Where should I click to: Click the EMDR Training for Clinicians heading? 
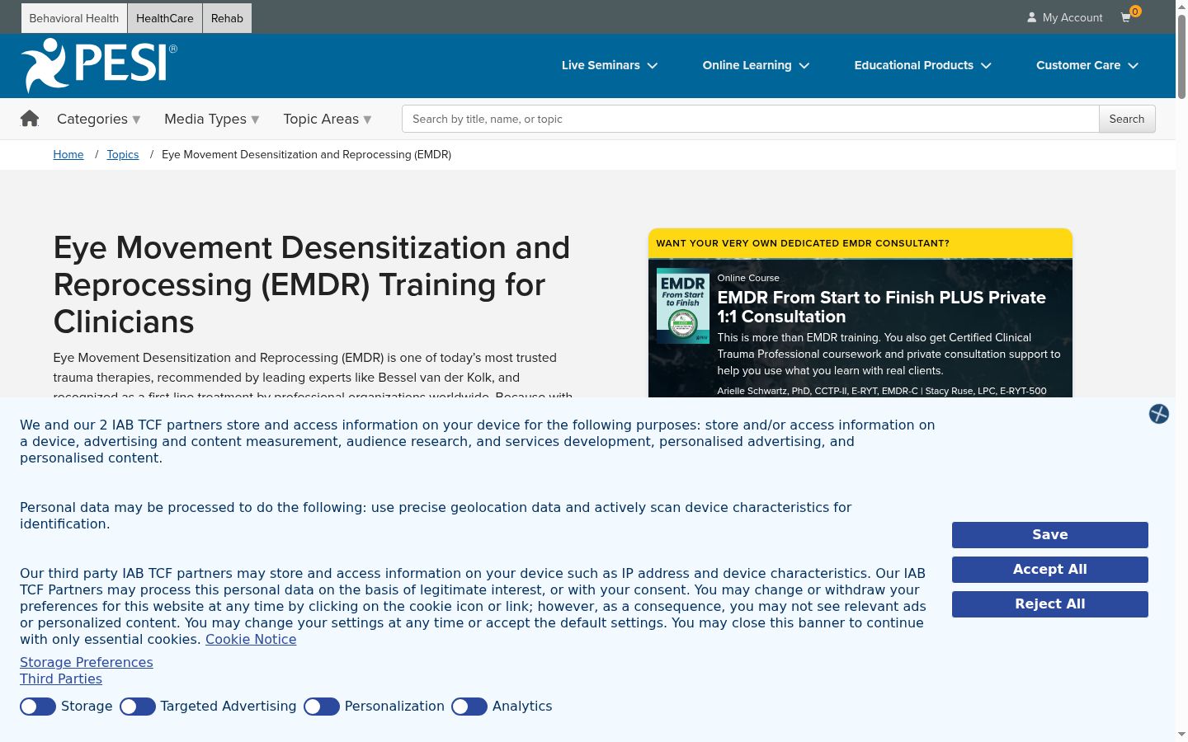pyautogui.click(x=312, y=284)
